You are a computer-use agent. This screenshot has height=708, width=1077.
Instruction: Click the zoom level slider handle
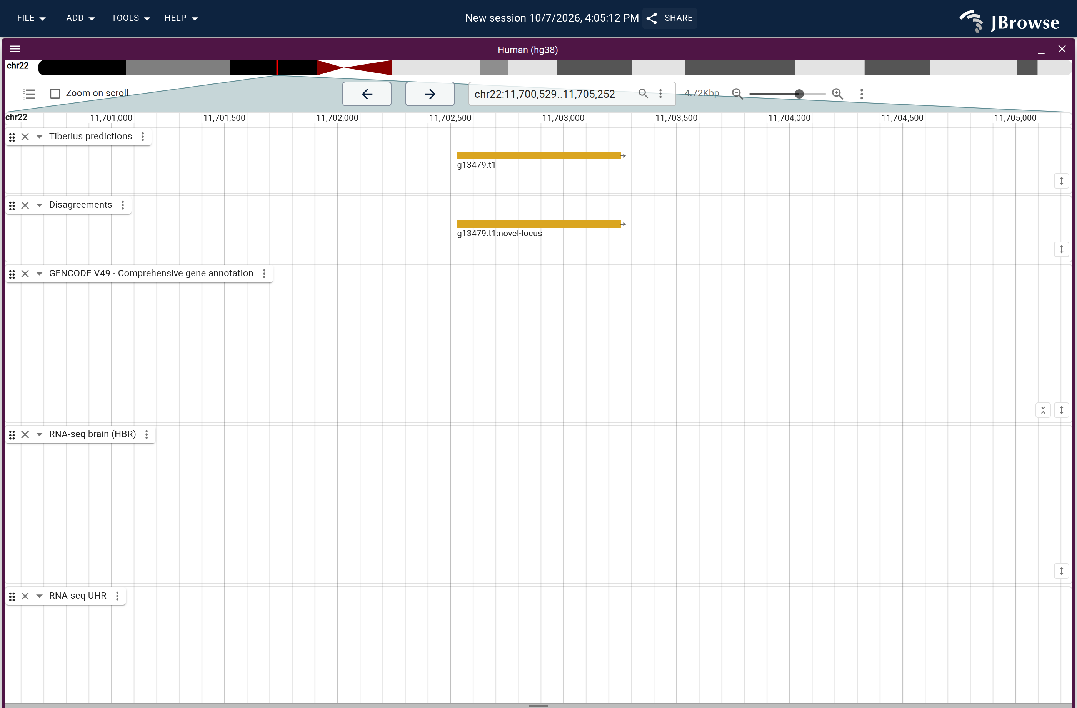[799, 94]
